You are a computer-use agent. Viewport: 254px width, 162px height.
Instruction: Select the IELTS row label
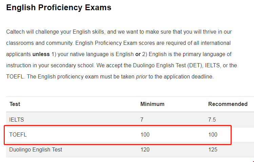[x=17, y=120]
